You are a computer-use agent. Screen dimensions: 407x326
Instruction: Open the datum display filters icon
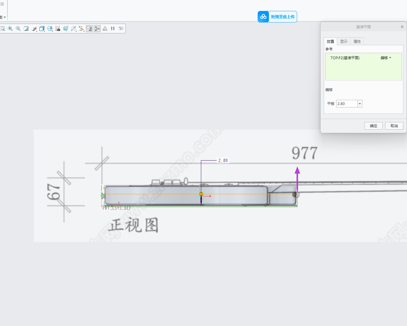click(81, 29)
